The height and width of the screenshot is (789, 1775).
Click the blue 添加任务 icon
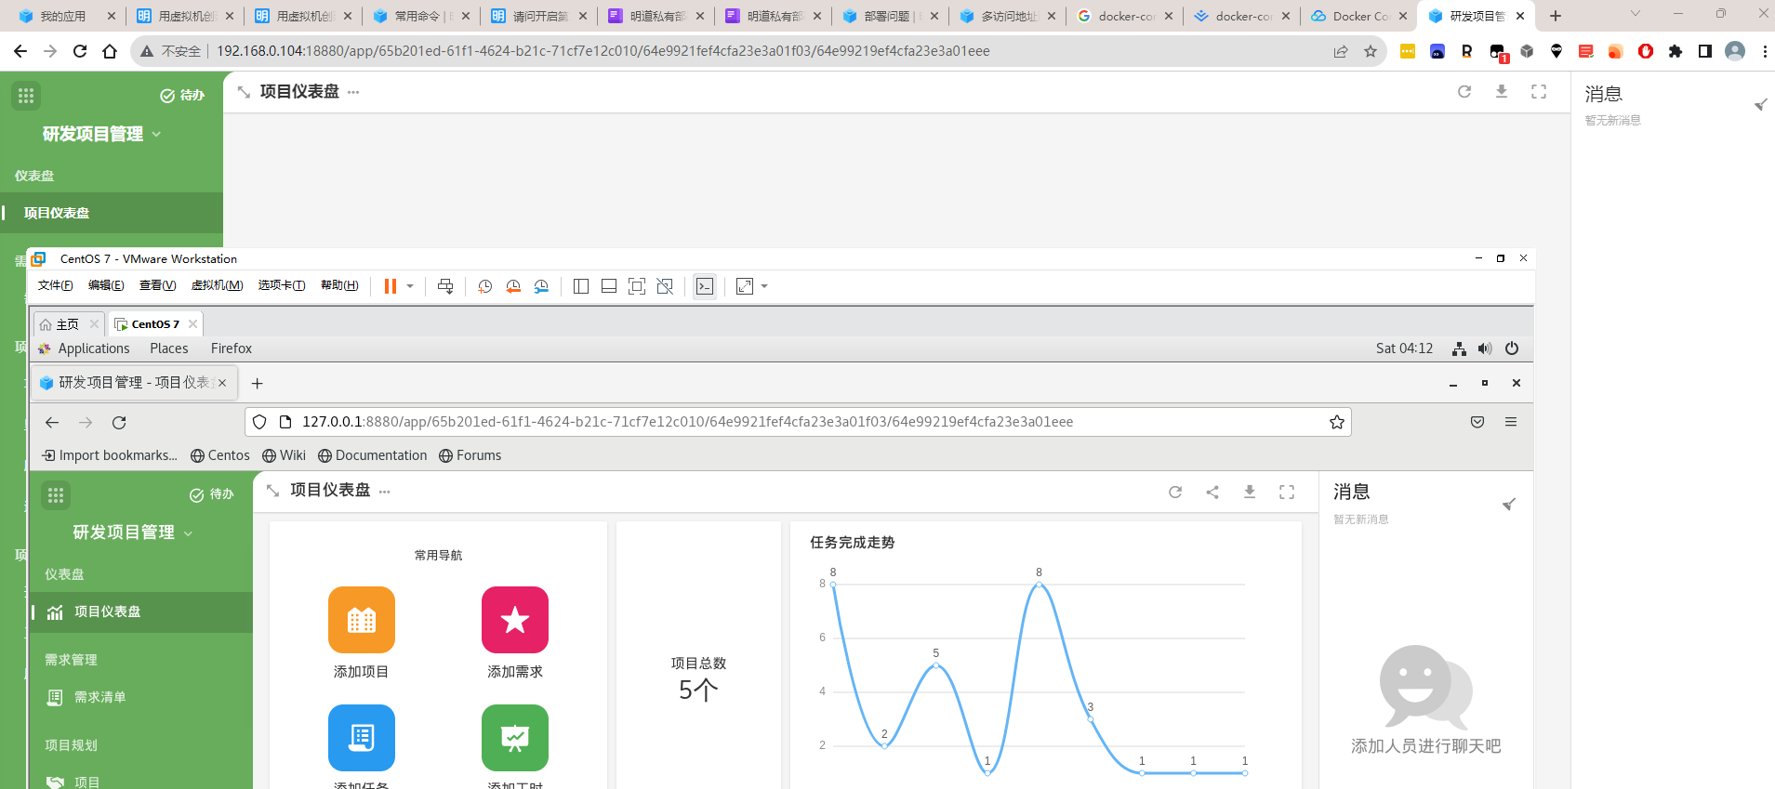point(361,738)
